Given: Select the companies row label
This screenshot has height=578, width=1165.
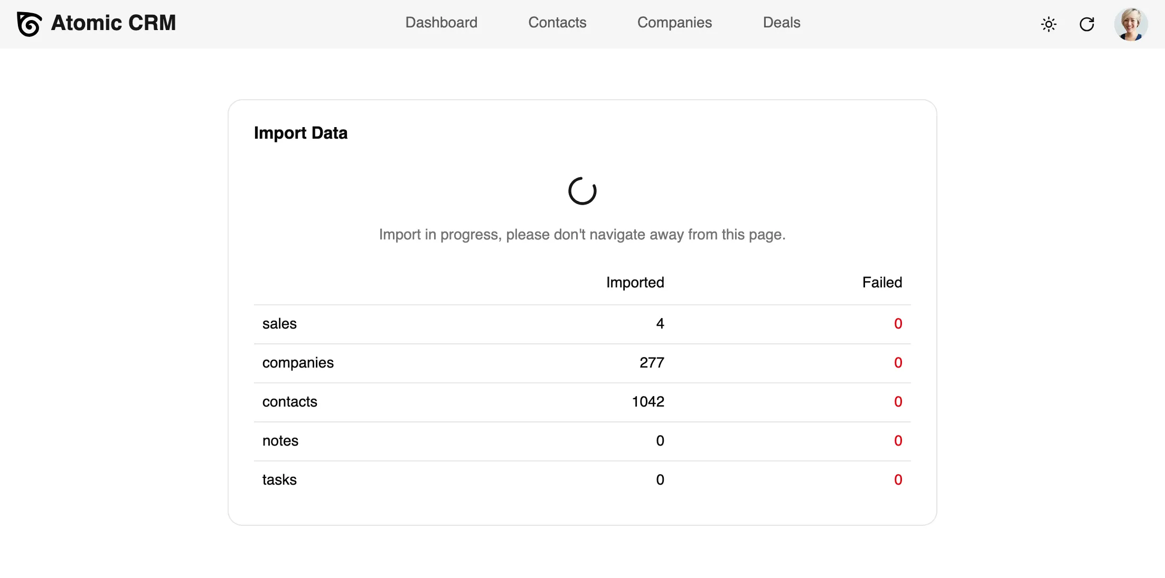Looking at the screenshot, I should (x=298, y=363).
